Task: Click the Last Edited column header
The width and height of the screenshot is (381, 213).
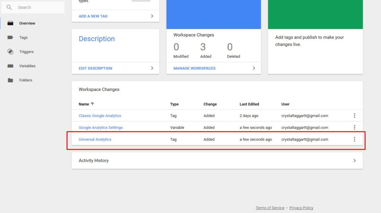Action: pyautogui.click(x=249, y=104)
